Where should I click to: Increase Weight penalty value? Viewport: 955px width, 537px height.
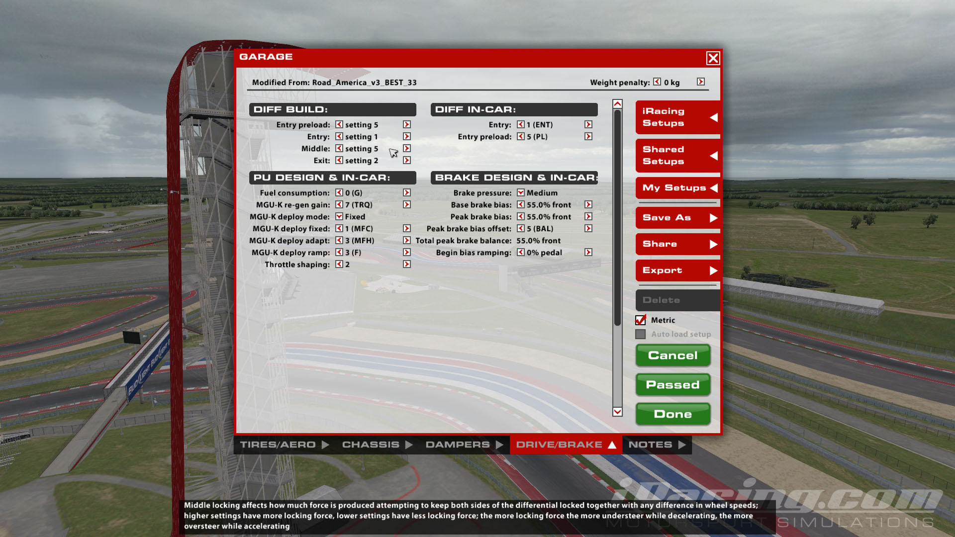(x=700, y=82)
